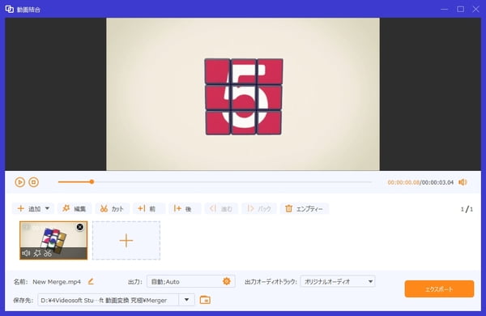This screenshot has width=486, height=316.
Task: Open clip effects star icon on thumbnail
Action: pyautogui.click(x=37, y=254)
